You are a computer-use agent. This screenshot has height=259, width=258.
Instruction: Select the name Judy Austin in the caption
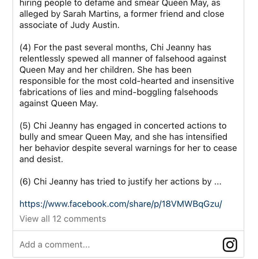tap(95, 25)
